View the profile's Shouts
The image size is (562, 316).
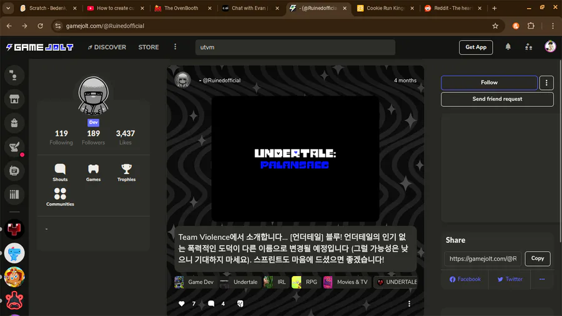point(60,172)
